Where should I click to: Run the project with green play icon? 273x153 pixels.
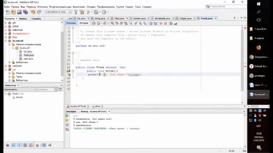coord(88,12)
